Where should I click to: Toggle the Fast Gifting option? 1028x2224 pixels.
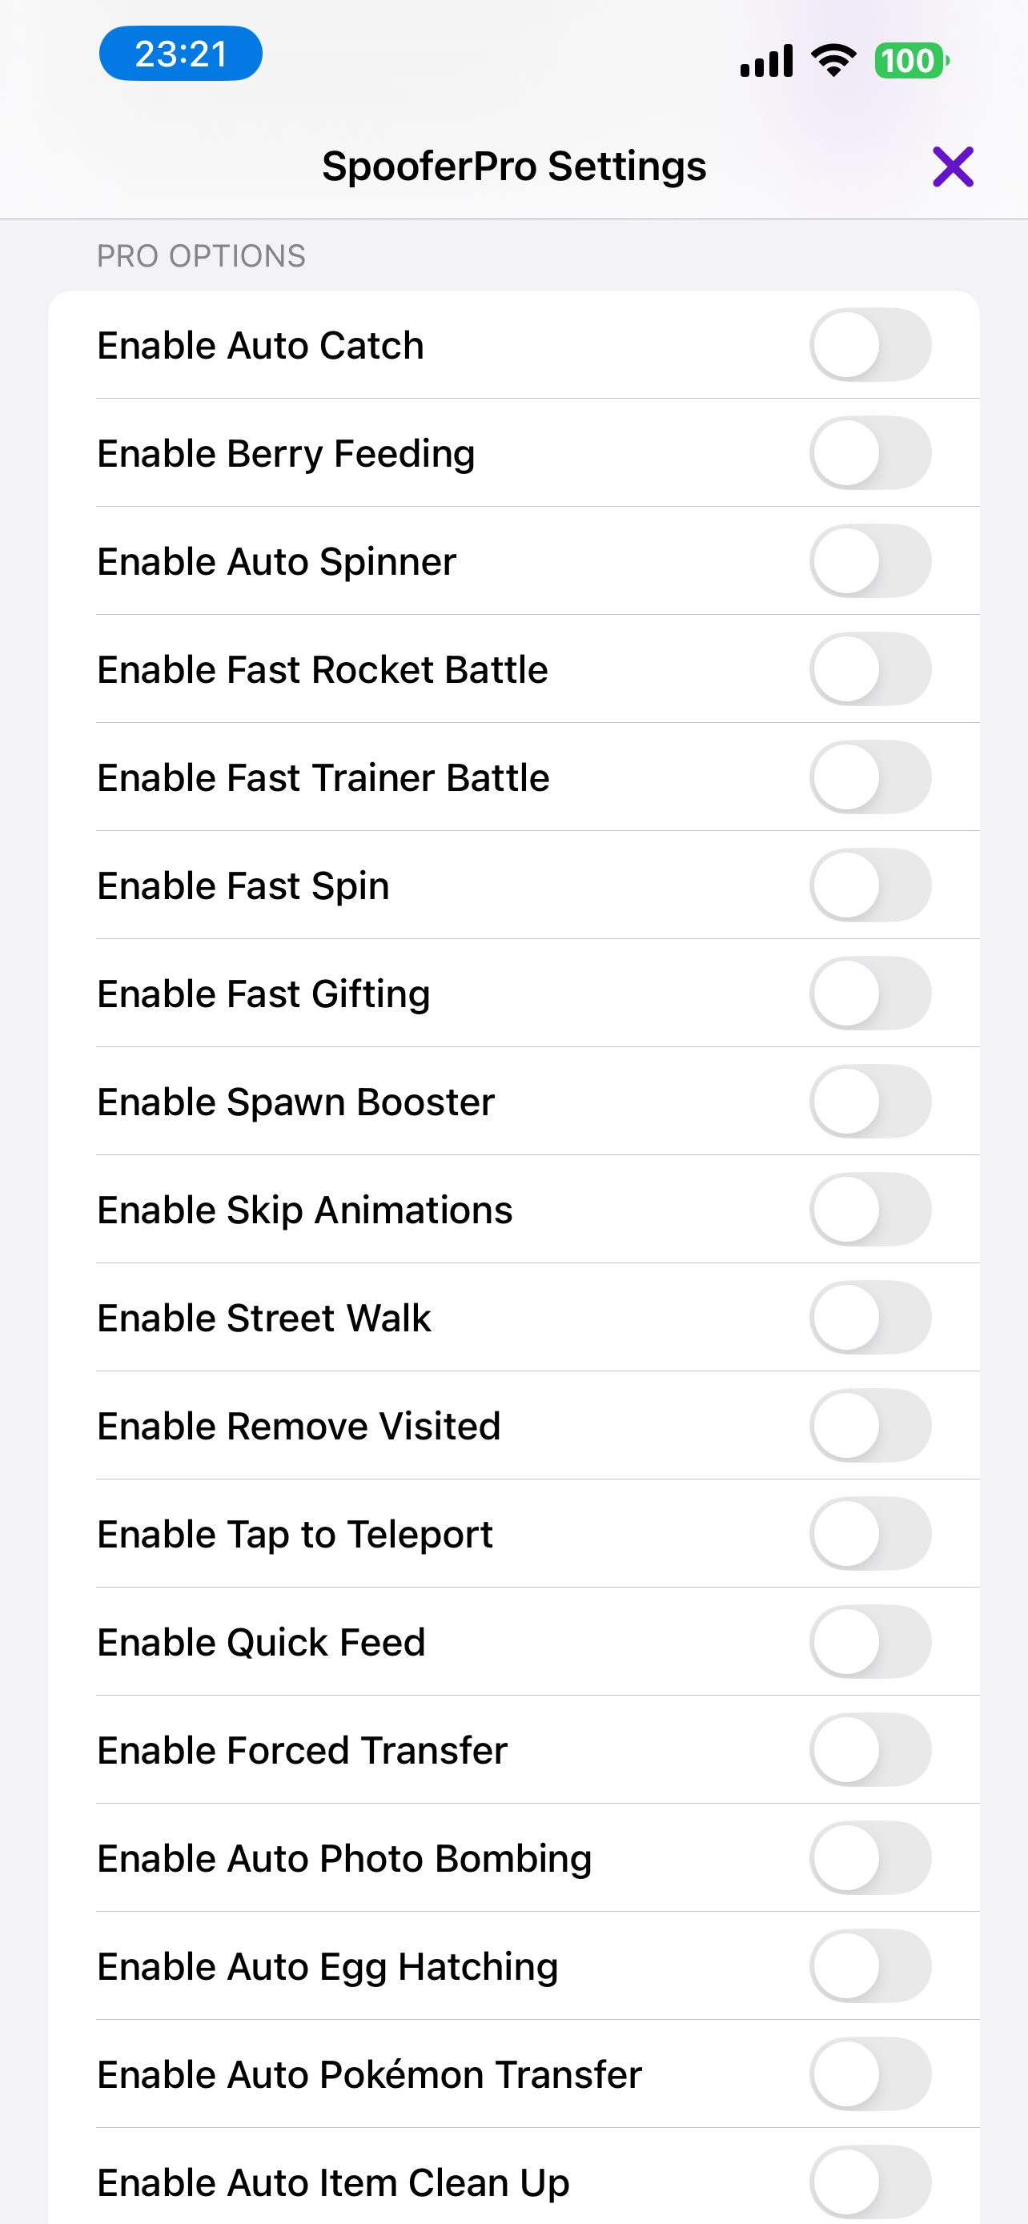[870, 994]
